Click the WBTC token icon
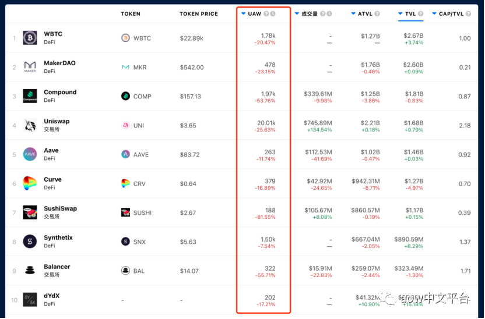Viewport: 485px width, 319px height. pyautogui.click(x=125, y=38)
